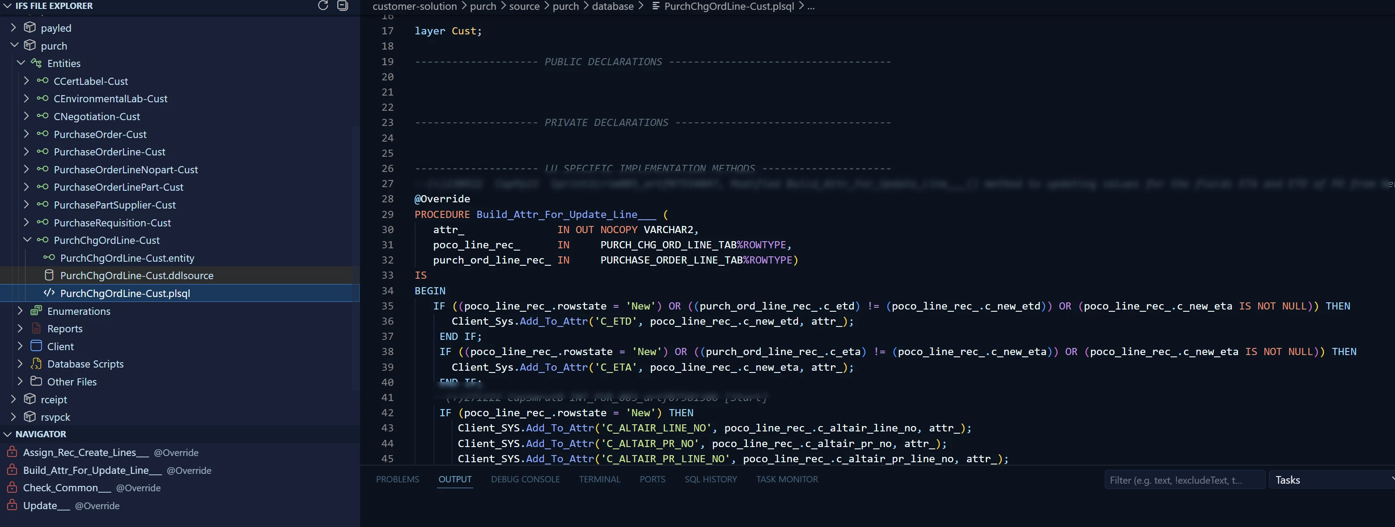Image resolution: width=1395 pixels, height=527 pixels.
Task: Select PurchaseOrderLineNopart-Cust entity row
Action: [x=180, y=169]
